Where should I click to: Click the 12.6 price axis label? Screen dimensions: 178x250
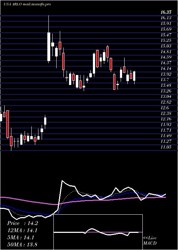tap(165, 108)
